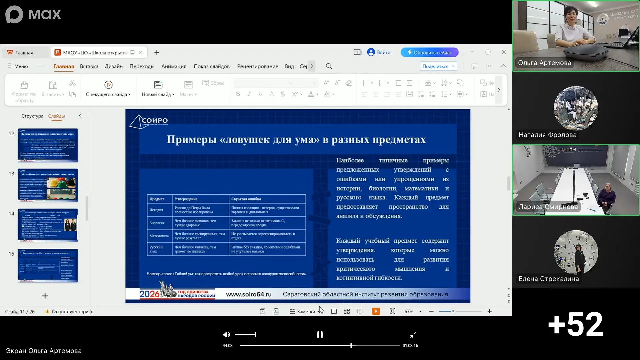Open the Дизайн ribbon tab
The image size is (640, 360).
(x=114, y=66)
